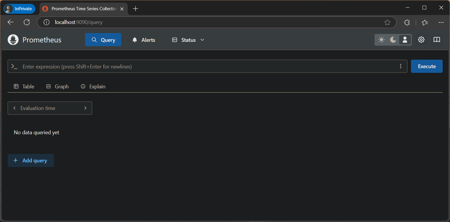Click the Prometheus title link
This screenshot has width=450, height=222.
pyautogui.click(x=42, y=40)
